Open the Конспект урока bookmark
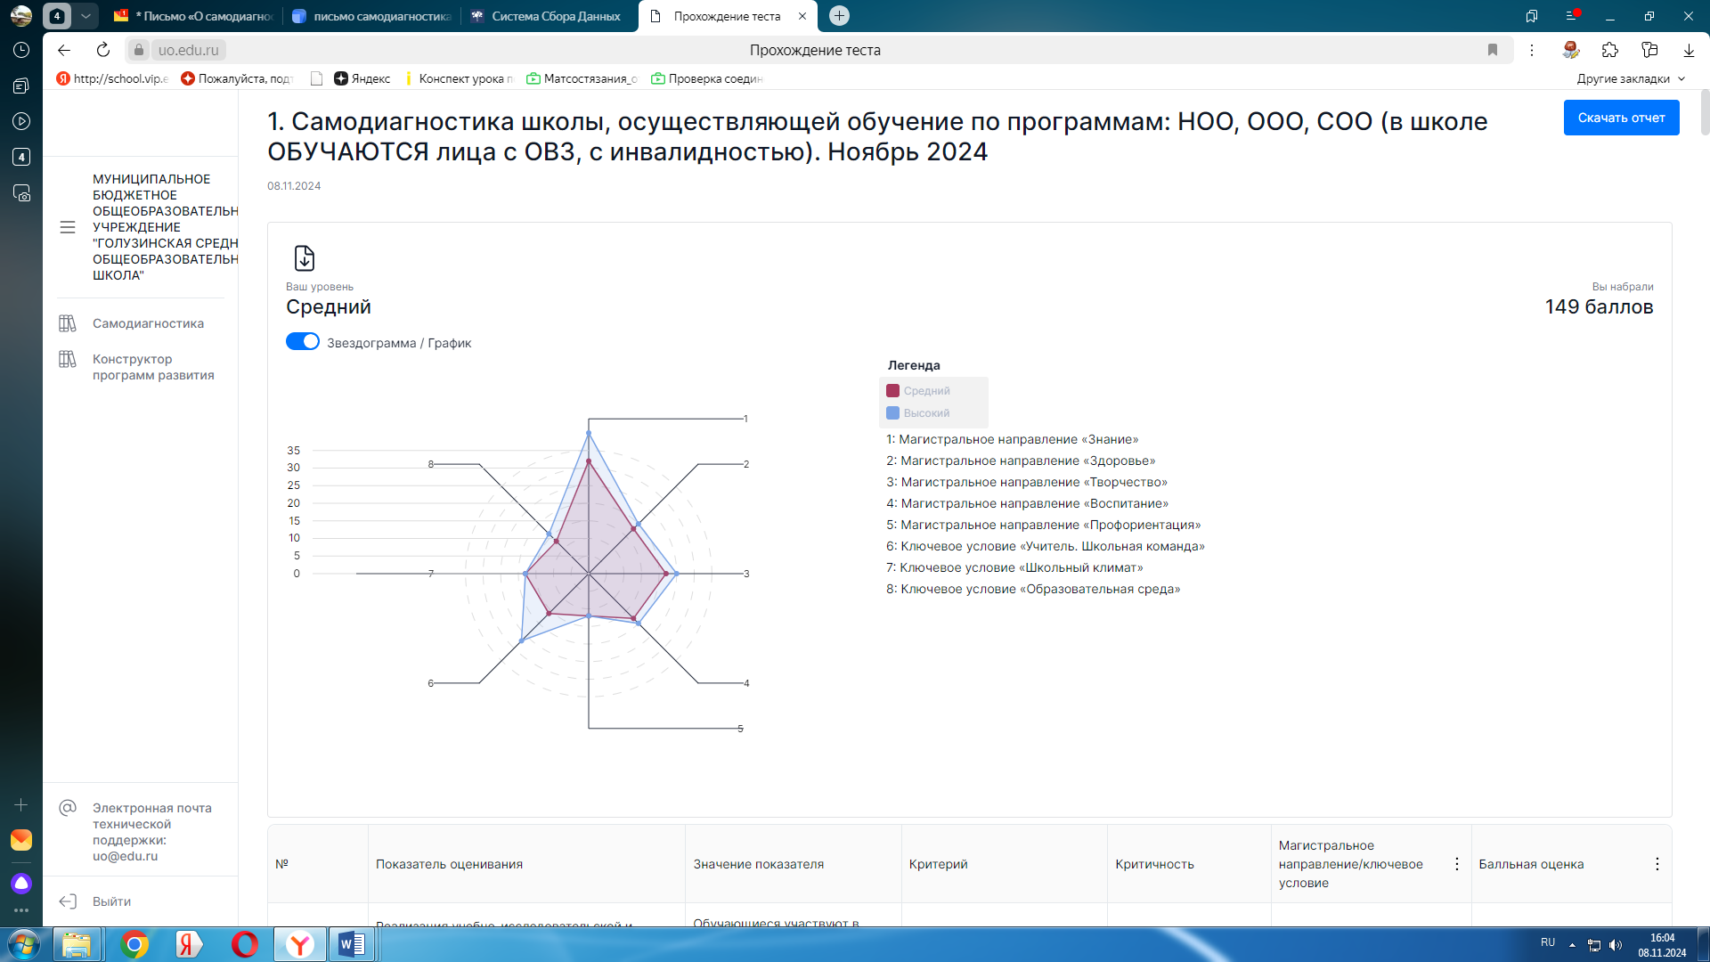This screenshot has width=1710, height=962. [x=459, y=78]
